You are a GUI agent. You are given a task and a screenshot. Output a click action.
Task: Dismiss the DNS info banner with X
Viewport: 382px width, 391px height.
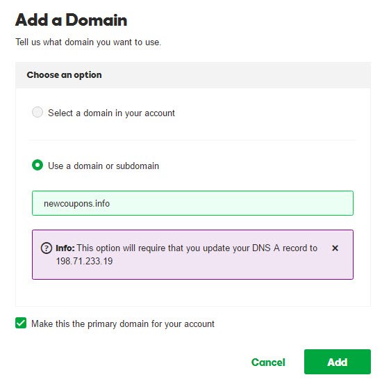pos(335,248)
